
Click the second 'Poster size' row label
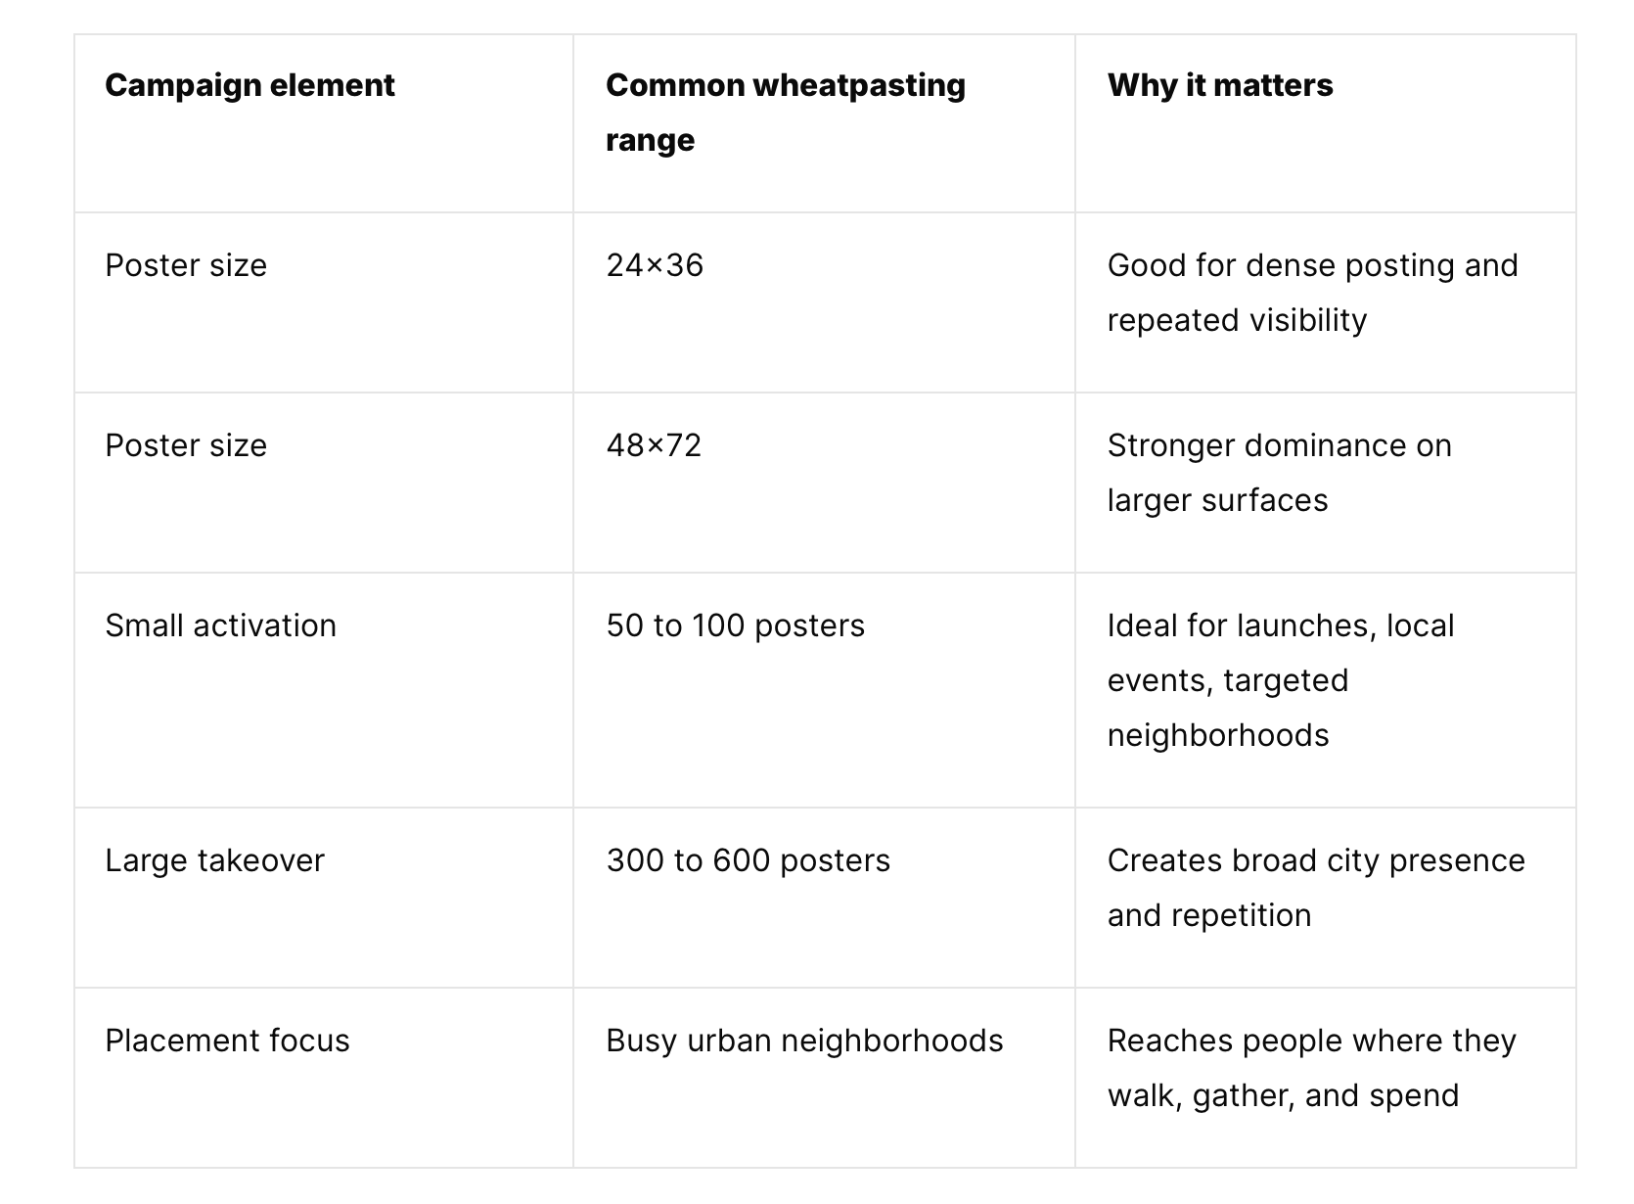pos(186,445)
